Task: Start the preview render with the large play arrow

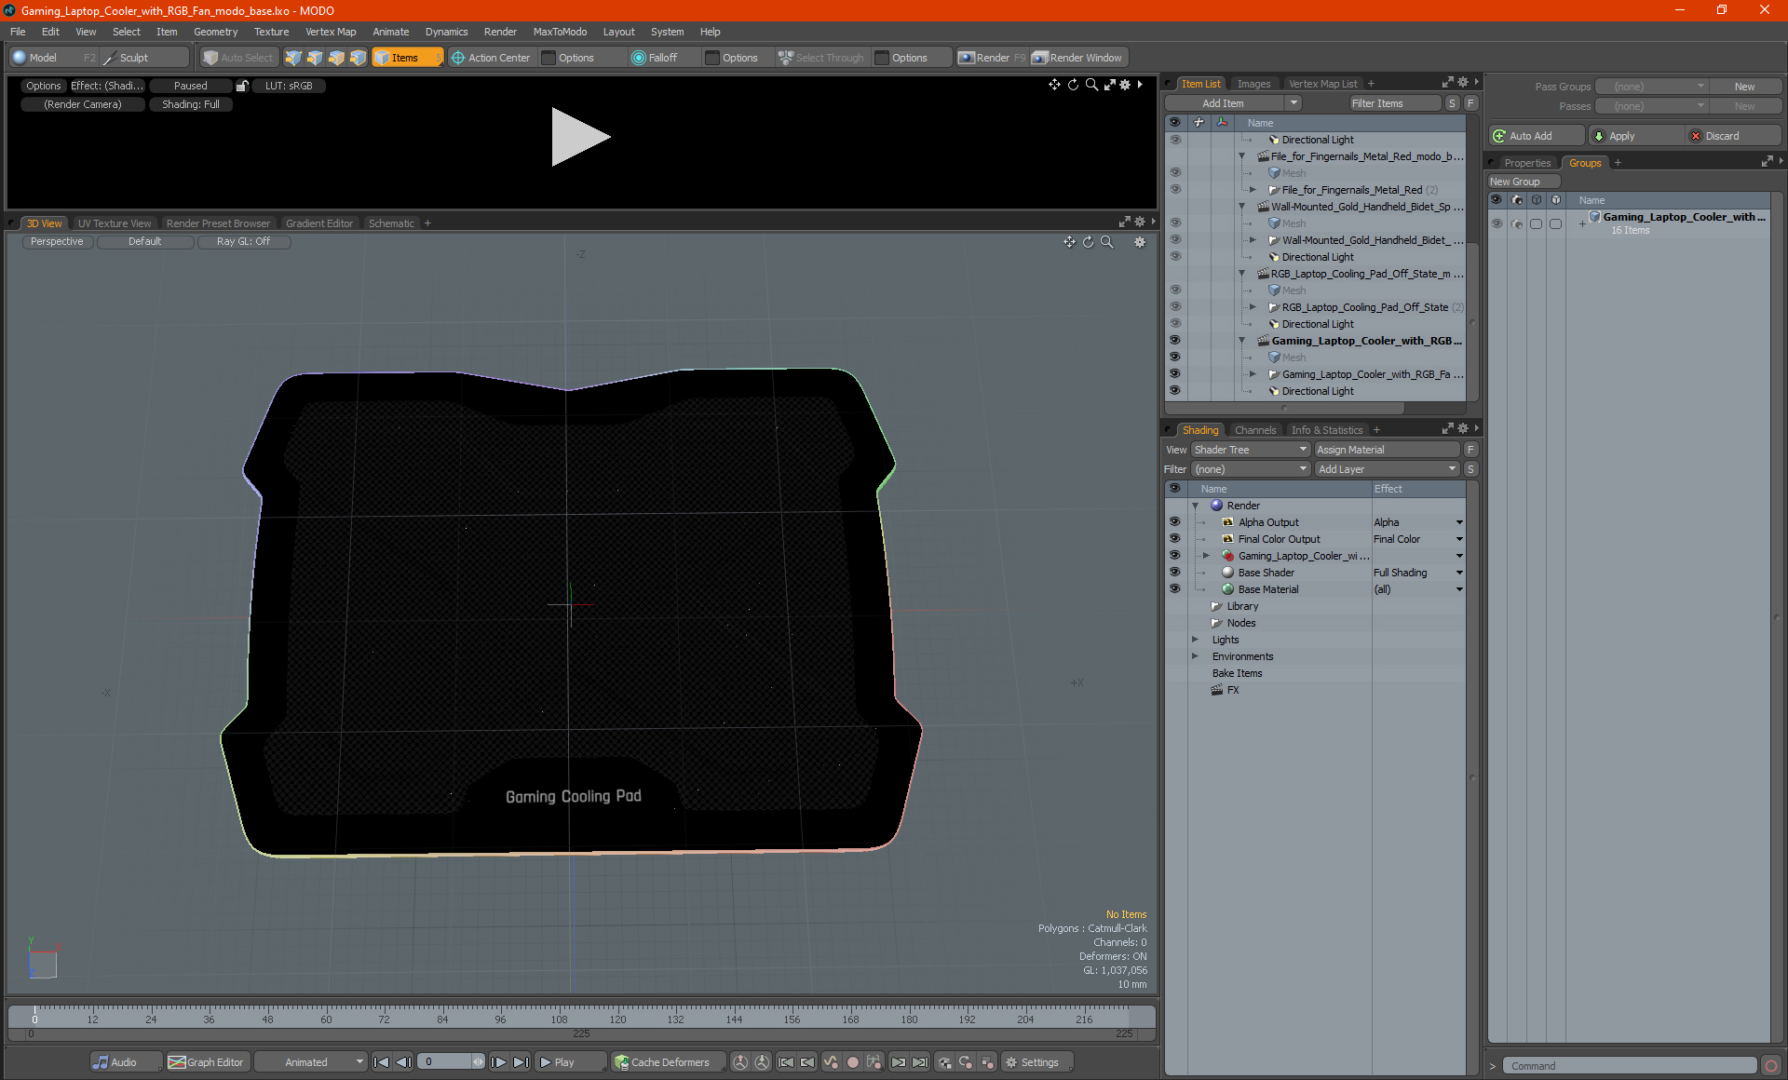Action: coord(580,137)
